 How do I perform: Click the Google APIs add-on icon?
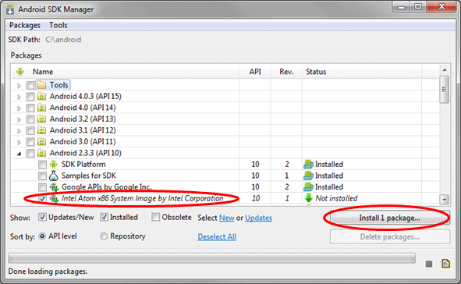(54, 187)
